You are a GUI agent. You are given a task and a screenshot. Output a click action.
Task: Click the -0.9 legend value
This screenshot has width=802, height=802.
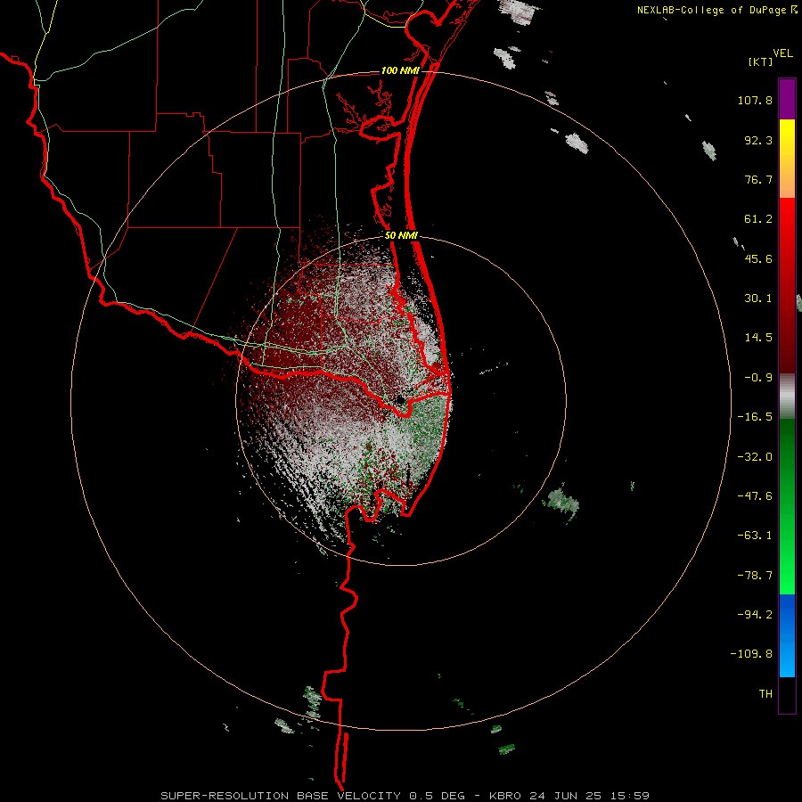tap(758, 378)
